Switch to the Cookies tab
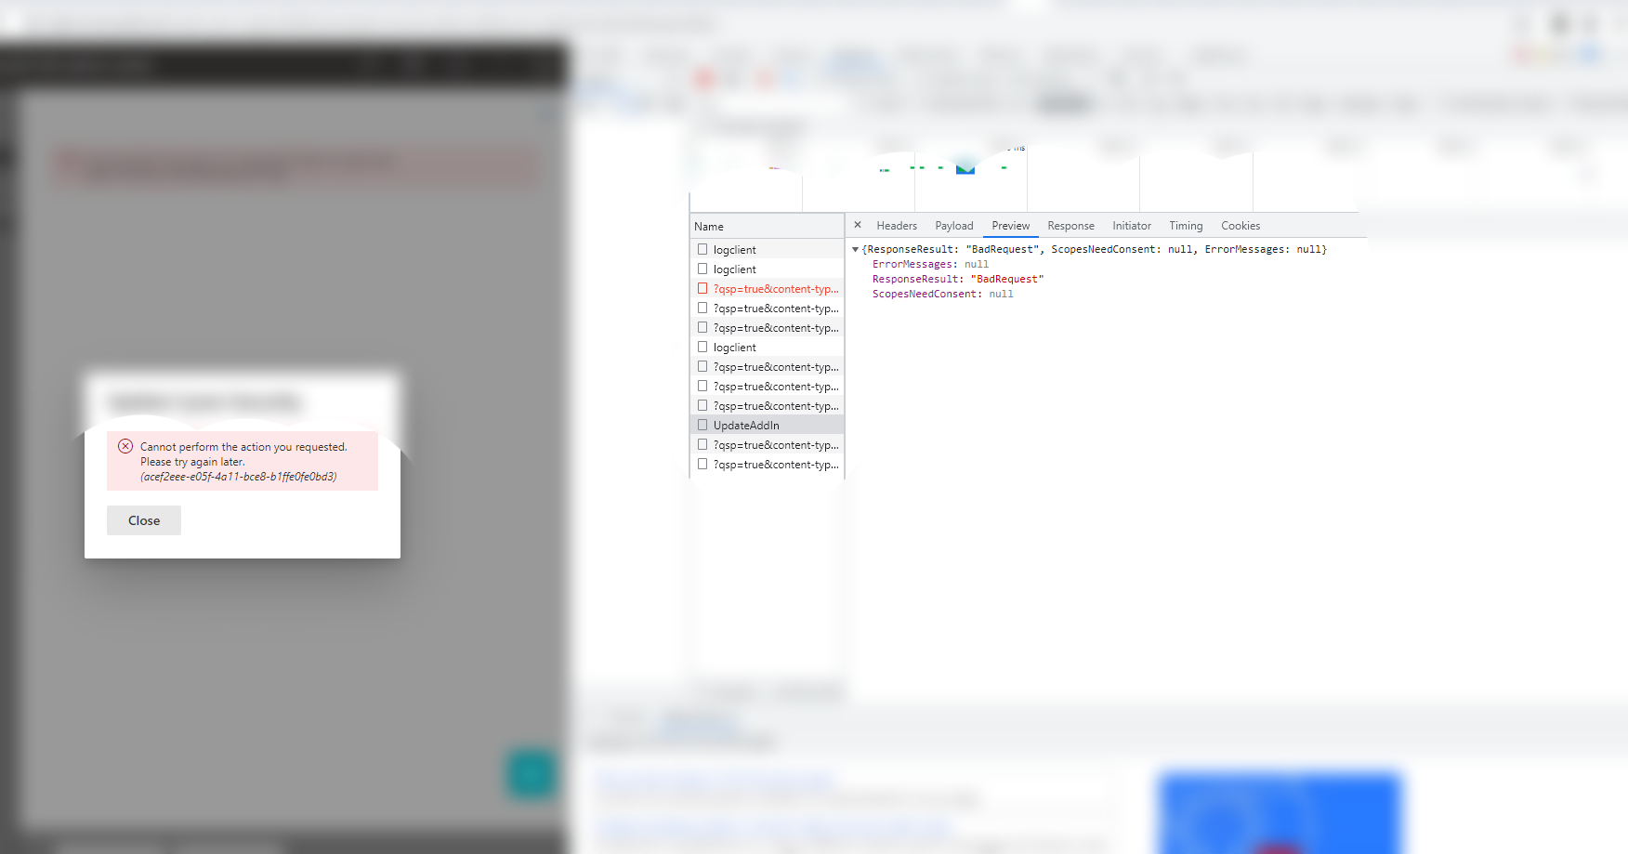1628x854 pixels. (1241, 225)
